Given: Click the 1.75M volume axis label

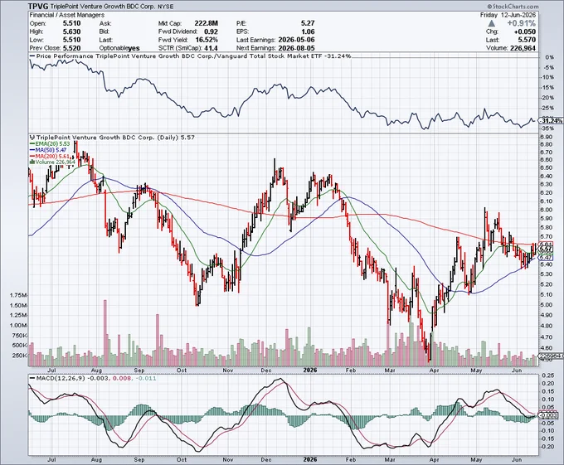Looking at the screenshot, I should tap(19, 295).
